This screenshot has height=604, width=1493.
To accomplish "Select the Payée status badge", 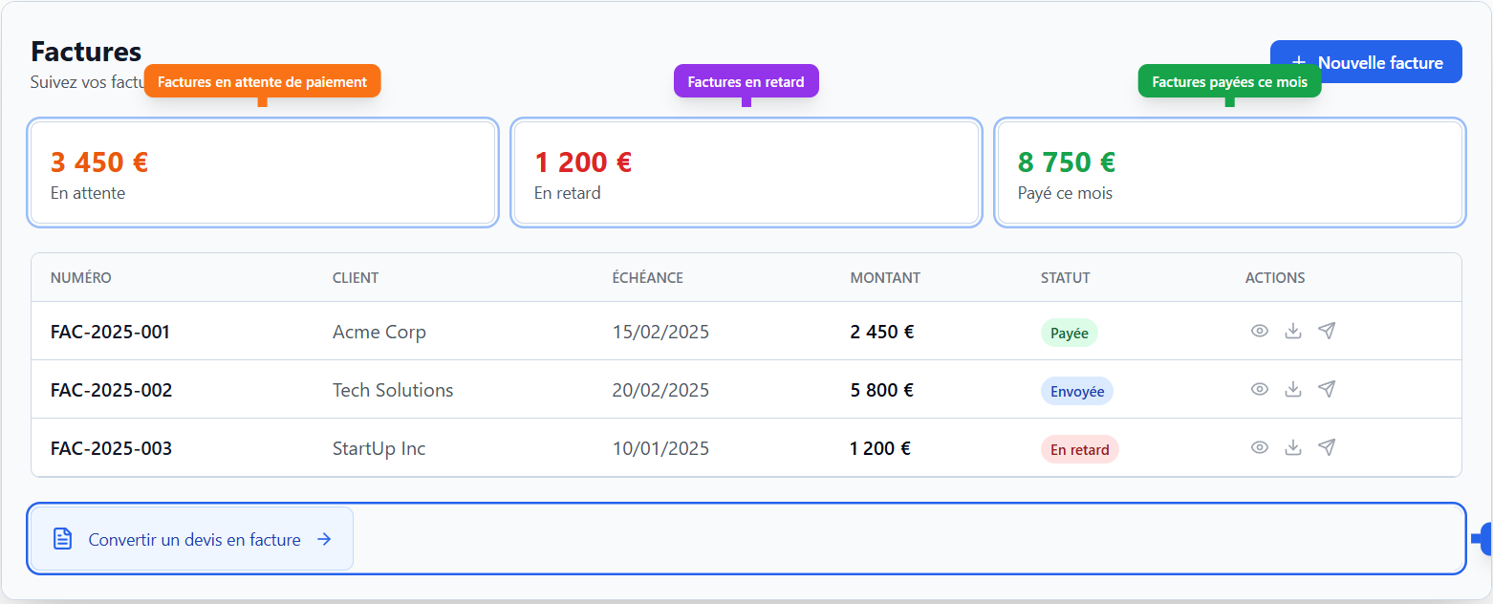I will 1069,332.
